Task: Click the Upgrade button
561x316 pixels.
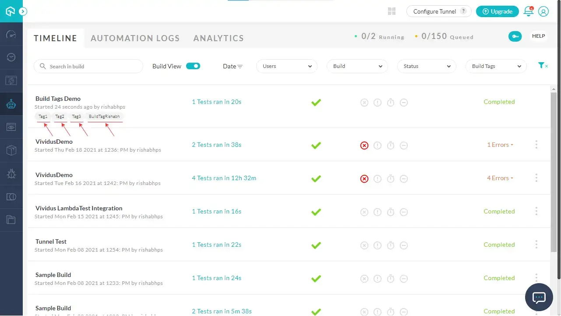Action: click(x=497, y=11)
